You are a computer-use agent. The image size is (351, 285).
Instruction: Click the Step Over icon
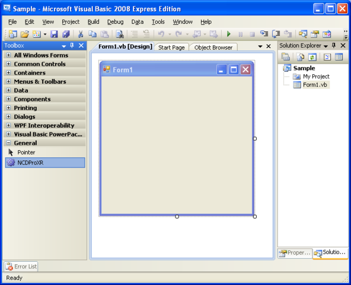(276, 34)
